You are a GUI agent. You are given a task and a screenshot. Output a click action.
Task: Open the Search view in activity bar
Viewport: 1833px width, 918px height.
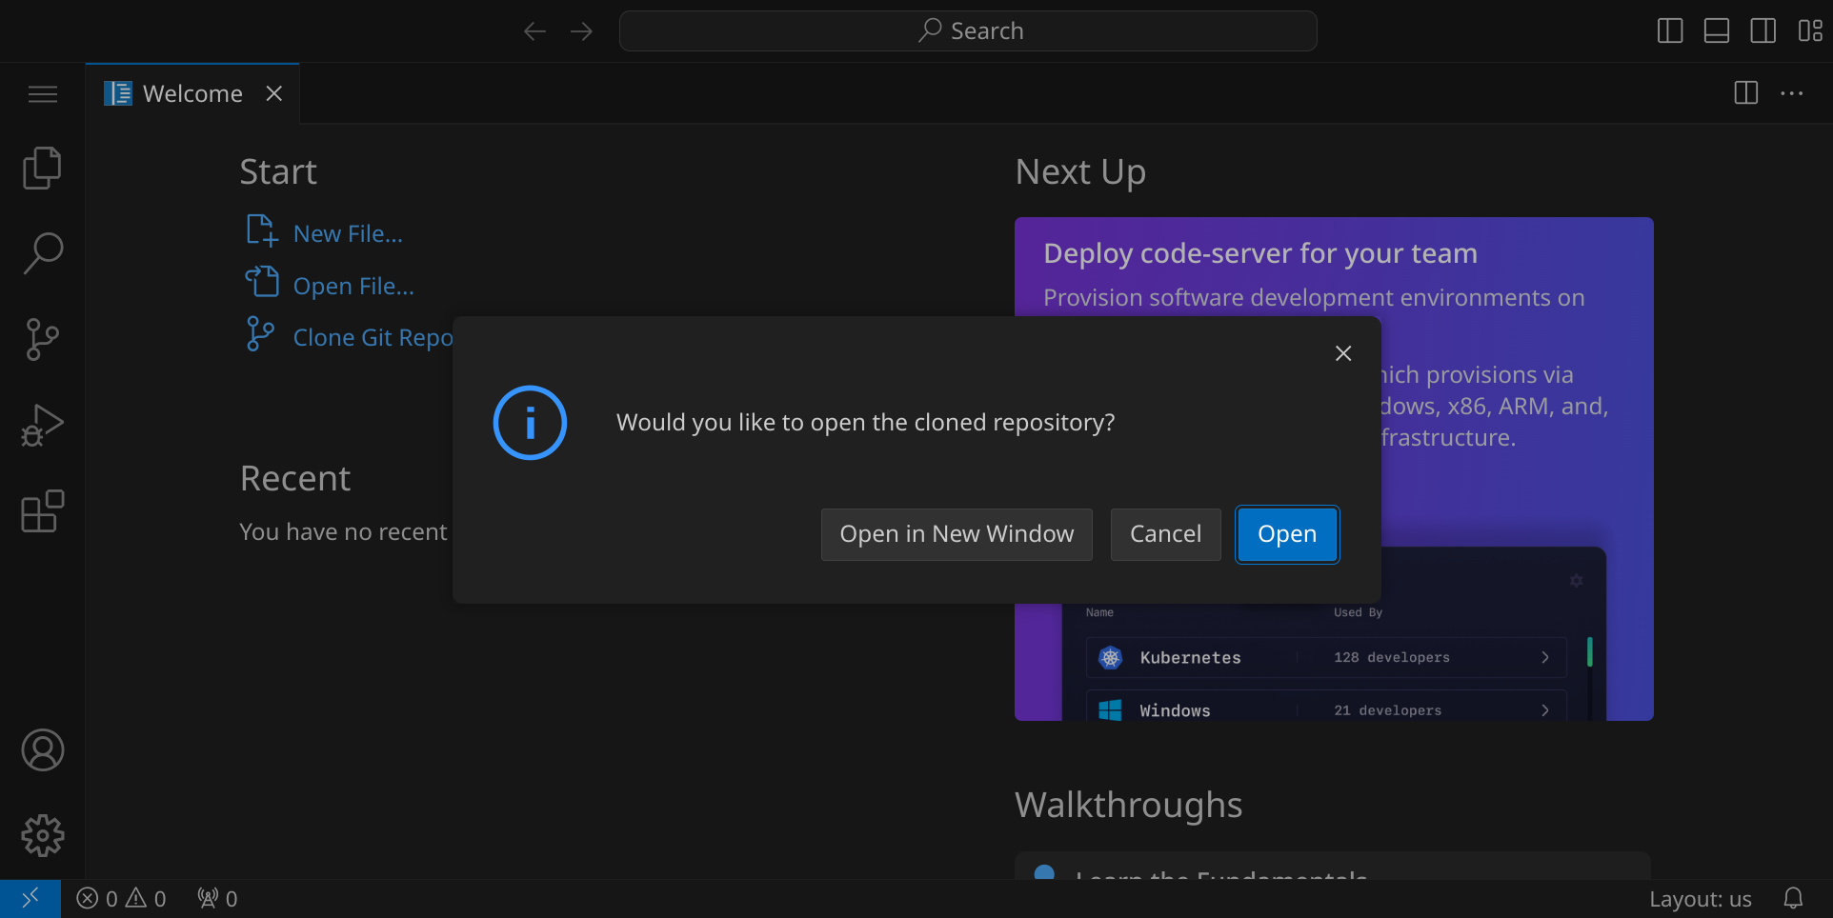tap(42, 254)
